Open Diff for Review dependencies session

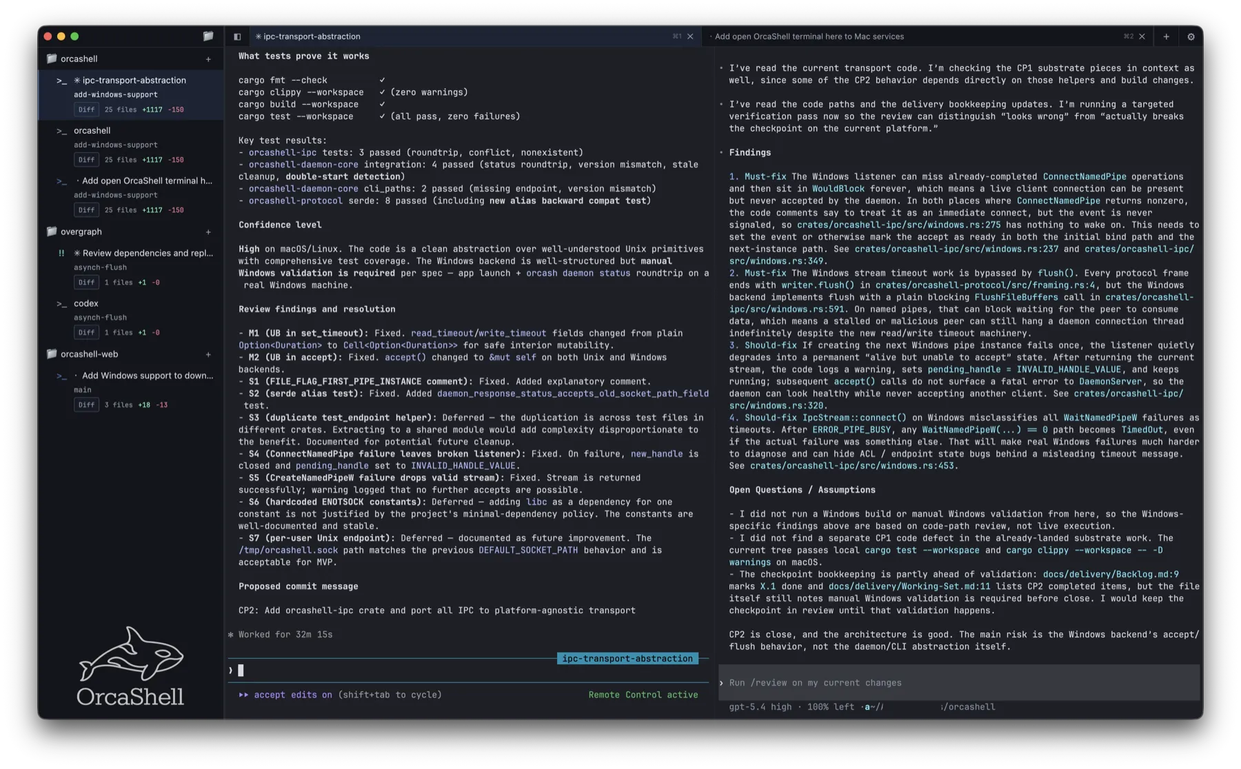click(86, 283)
